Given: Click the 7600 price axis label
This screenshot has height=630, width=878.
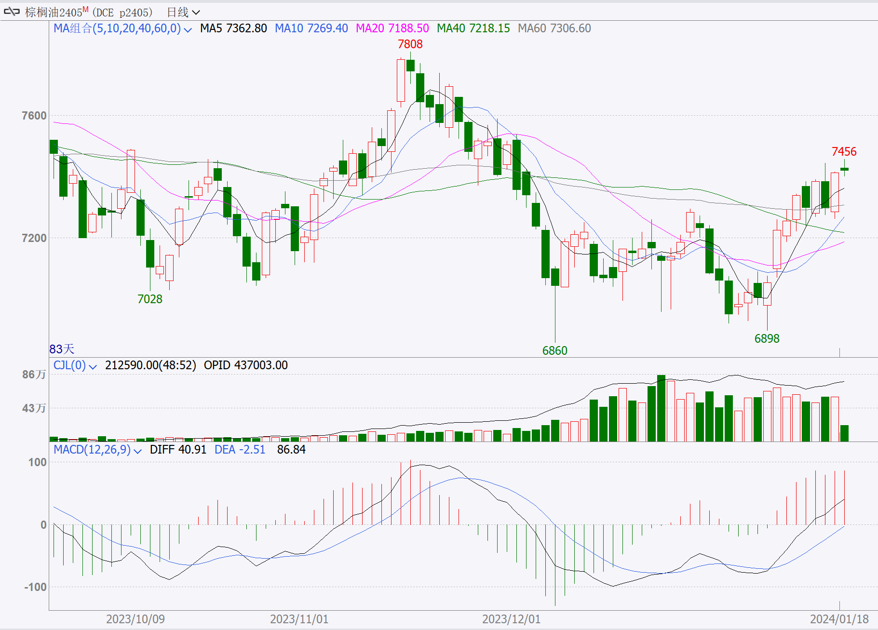Looking at the screenshot, I should click(x=34, y=116).
